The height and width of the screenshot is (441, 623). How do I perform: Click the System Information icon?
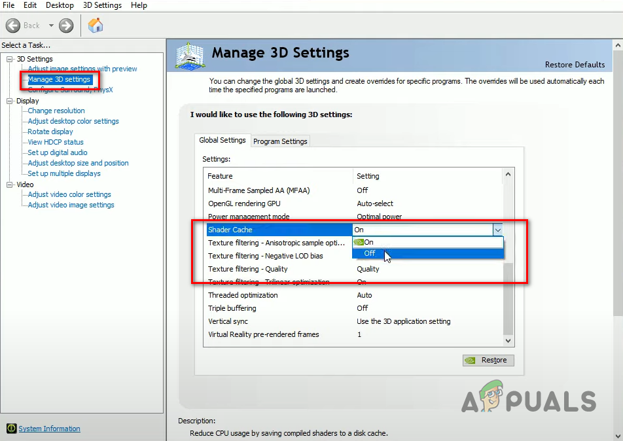(x=12, y=429)
